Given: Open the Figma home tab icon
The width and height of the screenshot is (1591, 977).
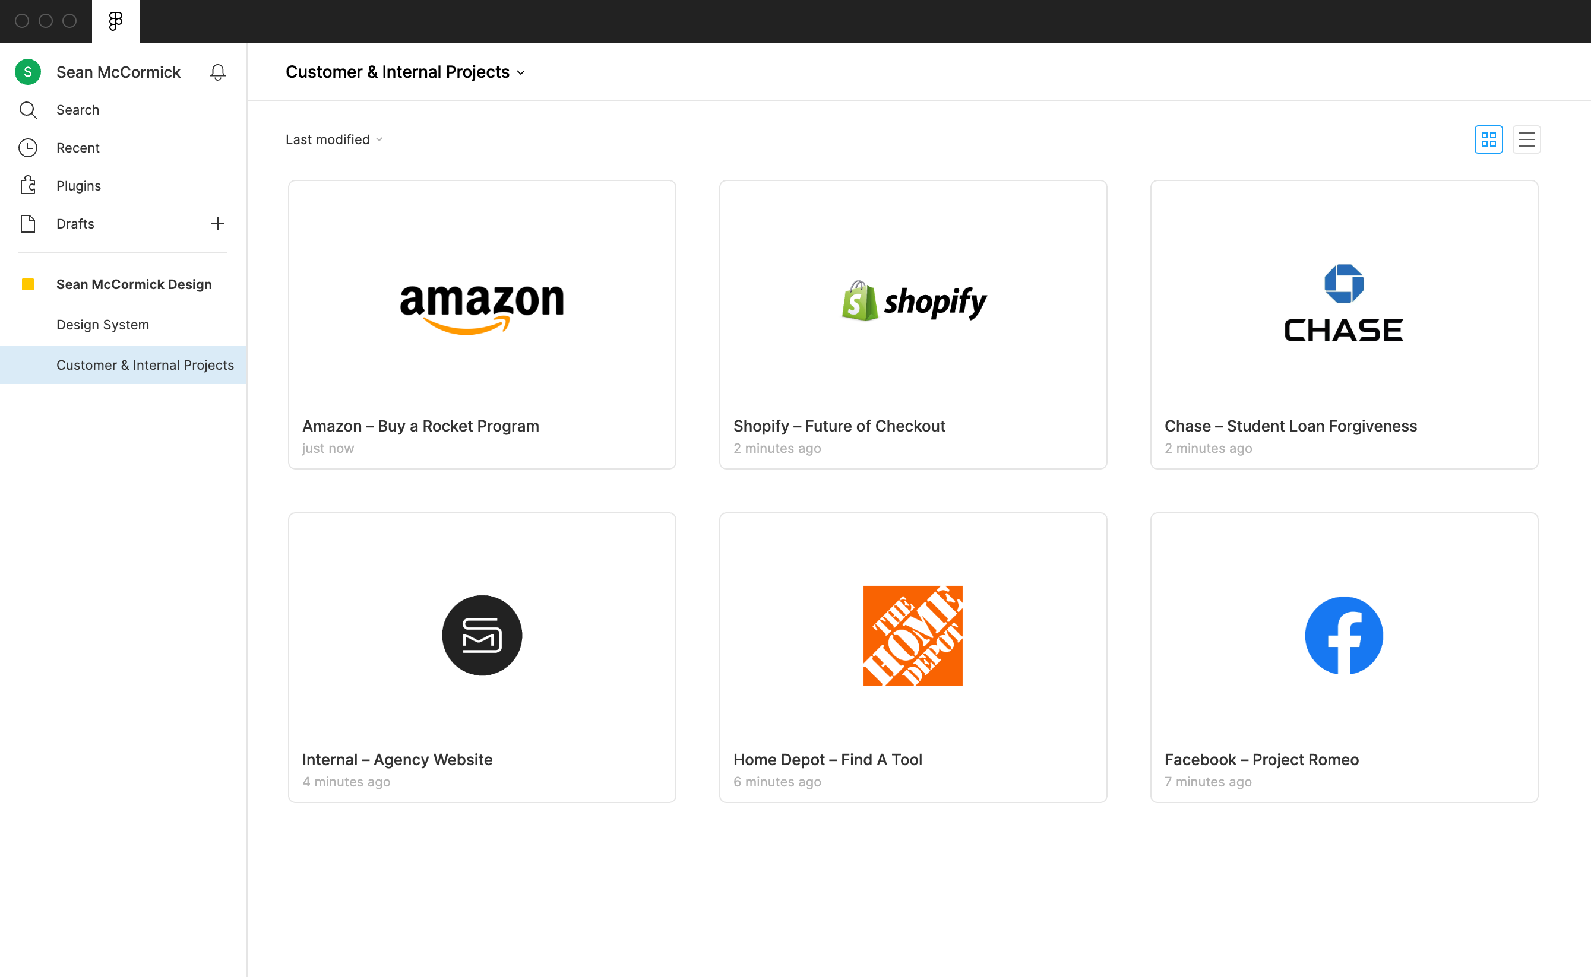Looking at the screenshot, I should (116, 21).
